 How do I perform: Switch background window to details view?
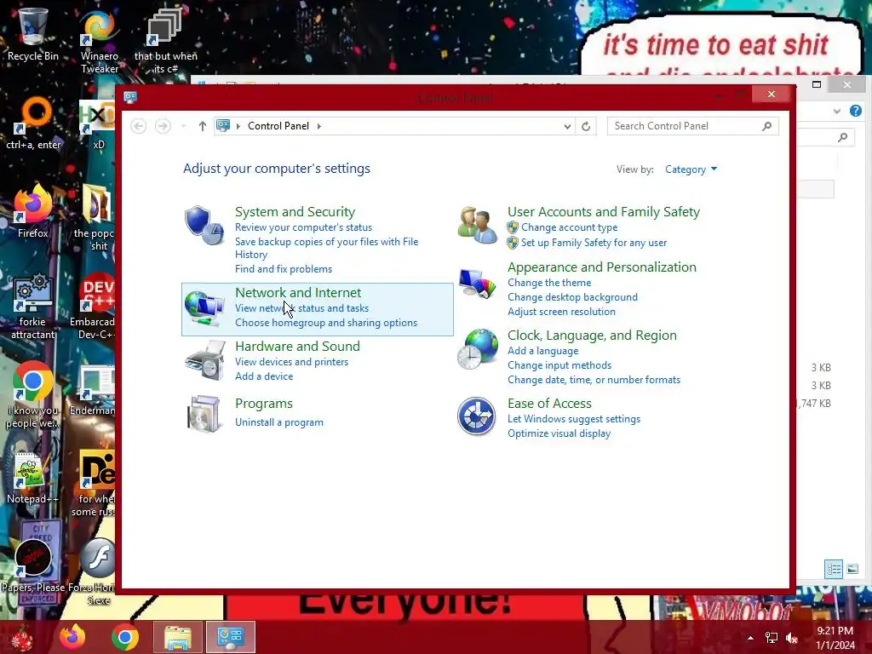834,569
